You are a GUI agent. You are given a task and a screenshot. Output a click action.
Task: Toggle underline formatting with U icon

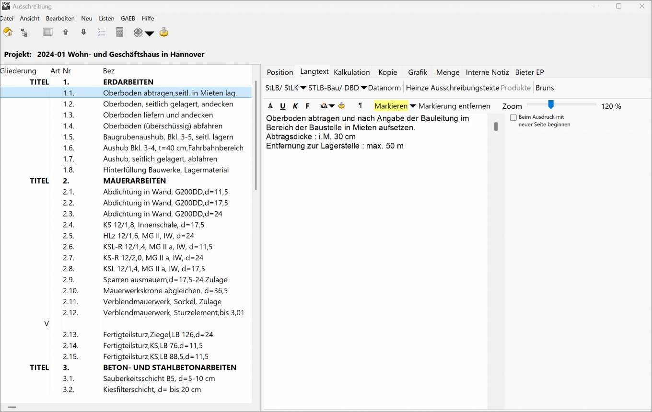282,106
